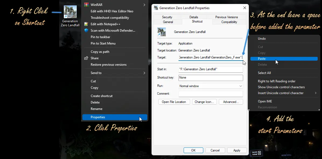This screenshot has width=322, height=159.
Task: Expand the WinRAR submenu arrow
Action: [144, 5]
